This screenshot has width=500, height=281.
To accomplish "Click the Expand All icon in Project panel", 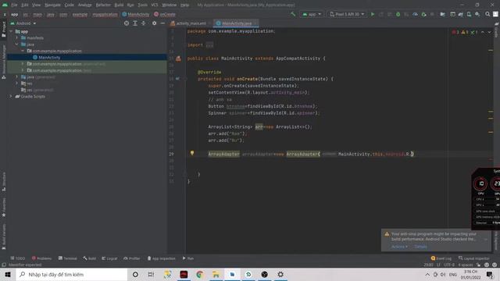I will point(135,23).
